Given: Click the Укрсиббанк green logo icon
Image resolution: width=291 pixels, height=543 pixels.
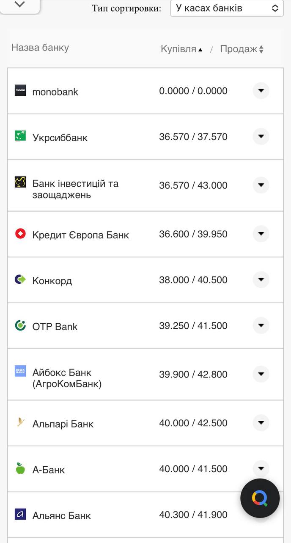Looking at the screenshot, I should coord(20,136).
